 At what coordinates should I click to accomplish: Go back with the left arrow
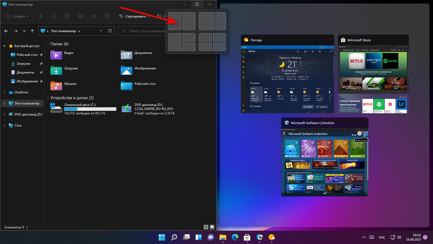[x=6, y=31]
